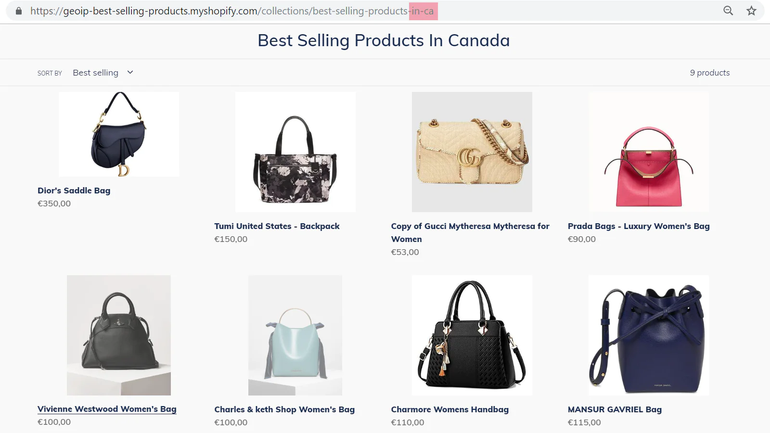Open Tumi United States - Backpack link
Screen dimensions: 770x433
tap(277, 226)
